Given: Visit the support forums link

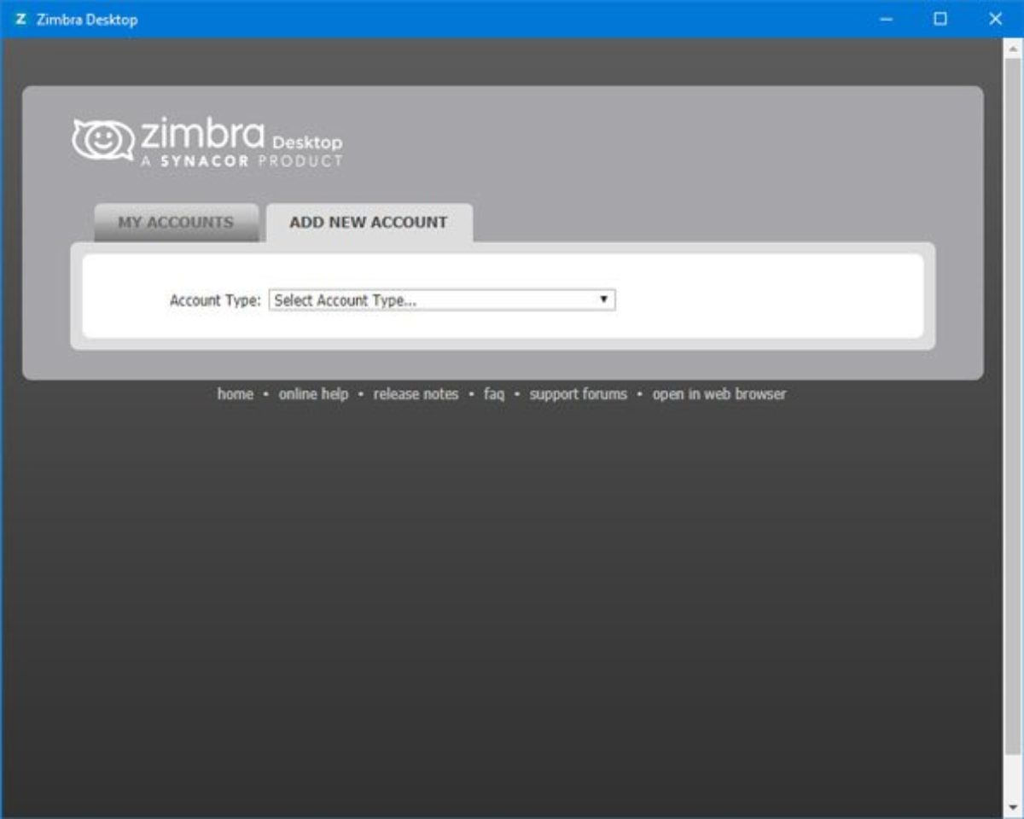Looking at the screenshot, I should point(578,394).
